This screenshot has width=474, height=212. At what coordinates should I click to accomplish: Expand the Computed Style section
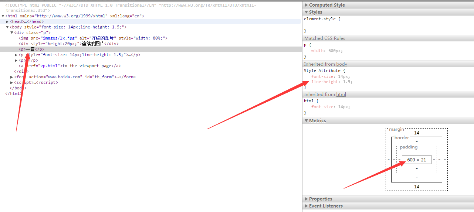click(x=307, y=5)
